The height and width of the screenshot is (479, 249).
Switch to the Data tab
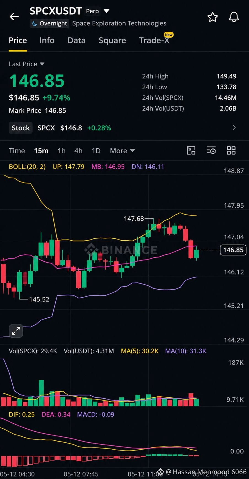[x=77, y=40]
